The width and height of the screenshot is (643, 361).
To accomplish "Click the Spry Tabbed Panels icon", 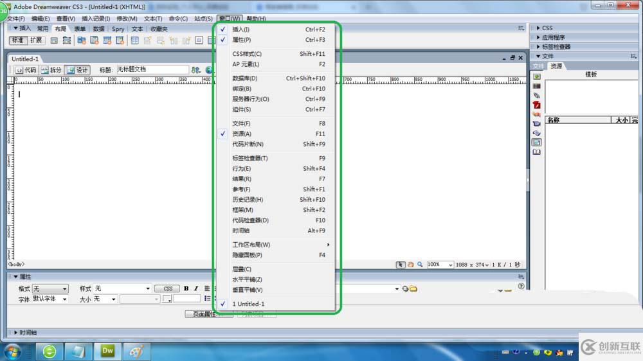I will coord(95,40).
